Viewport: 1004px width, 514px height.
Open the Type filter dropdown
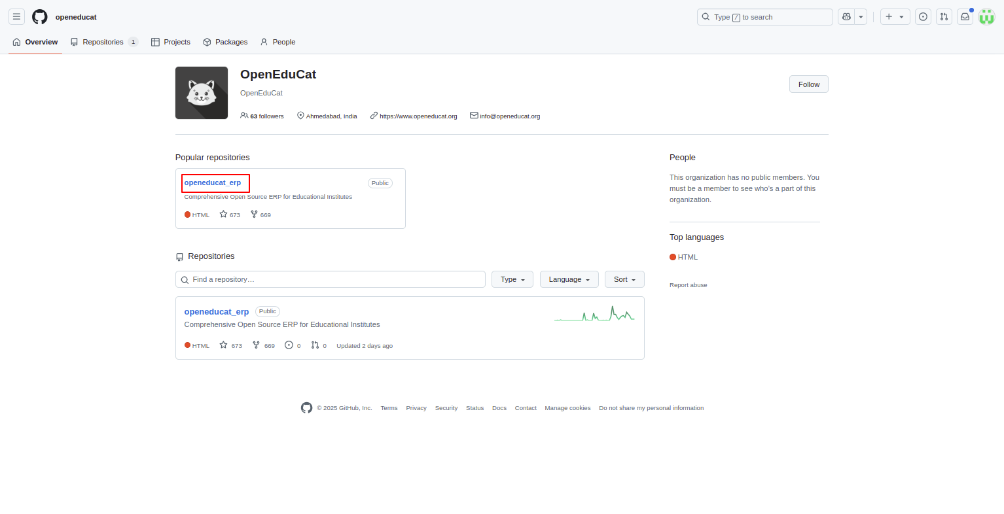[x=512, y=279]
